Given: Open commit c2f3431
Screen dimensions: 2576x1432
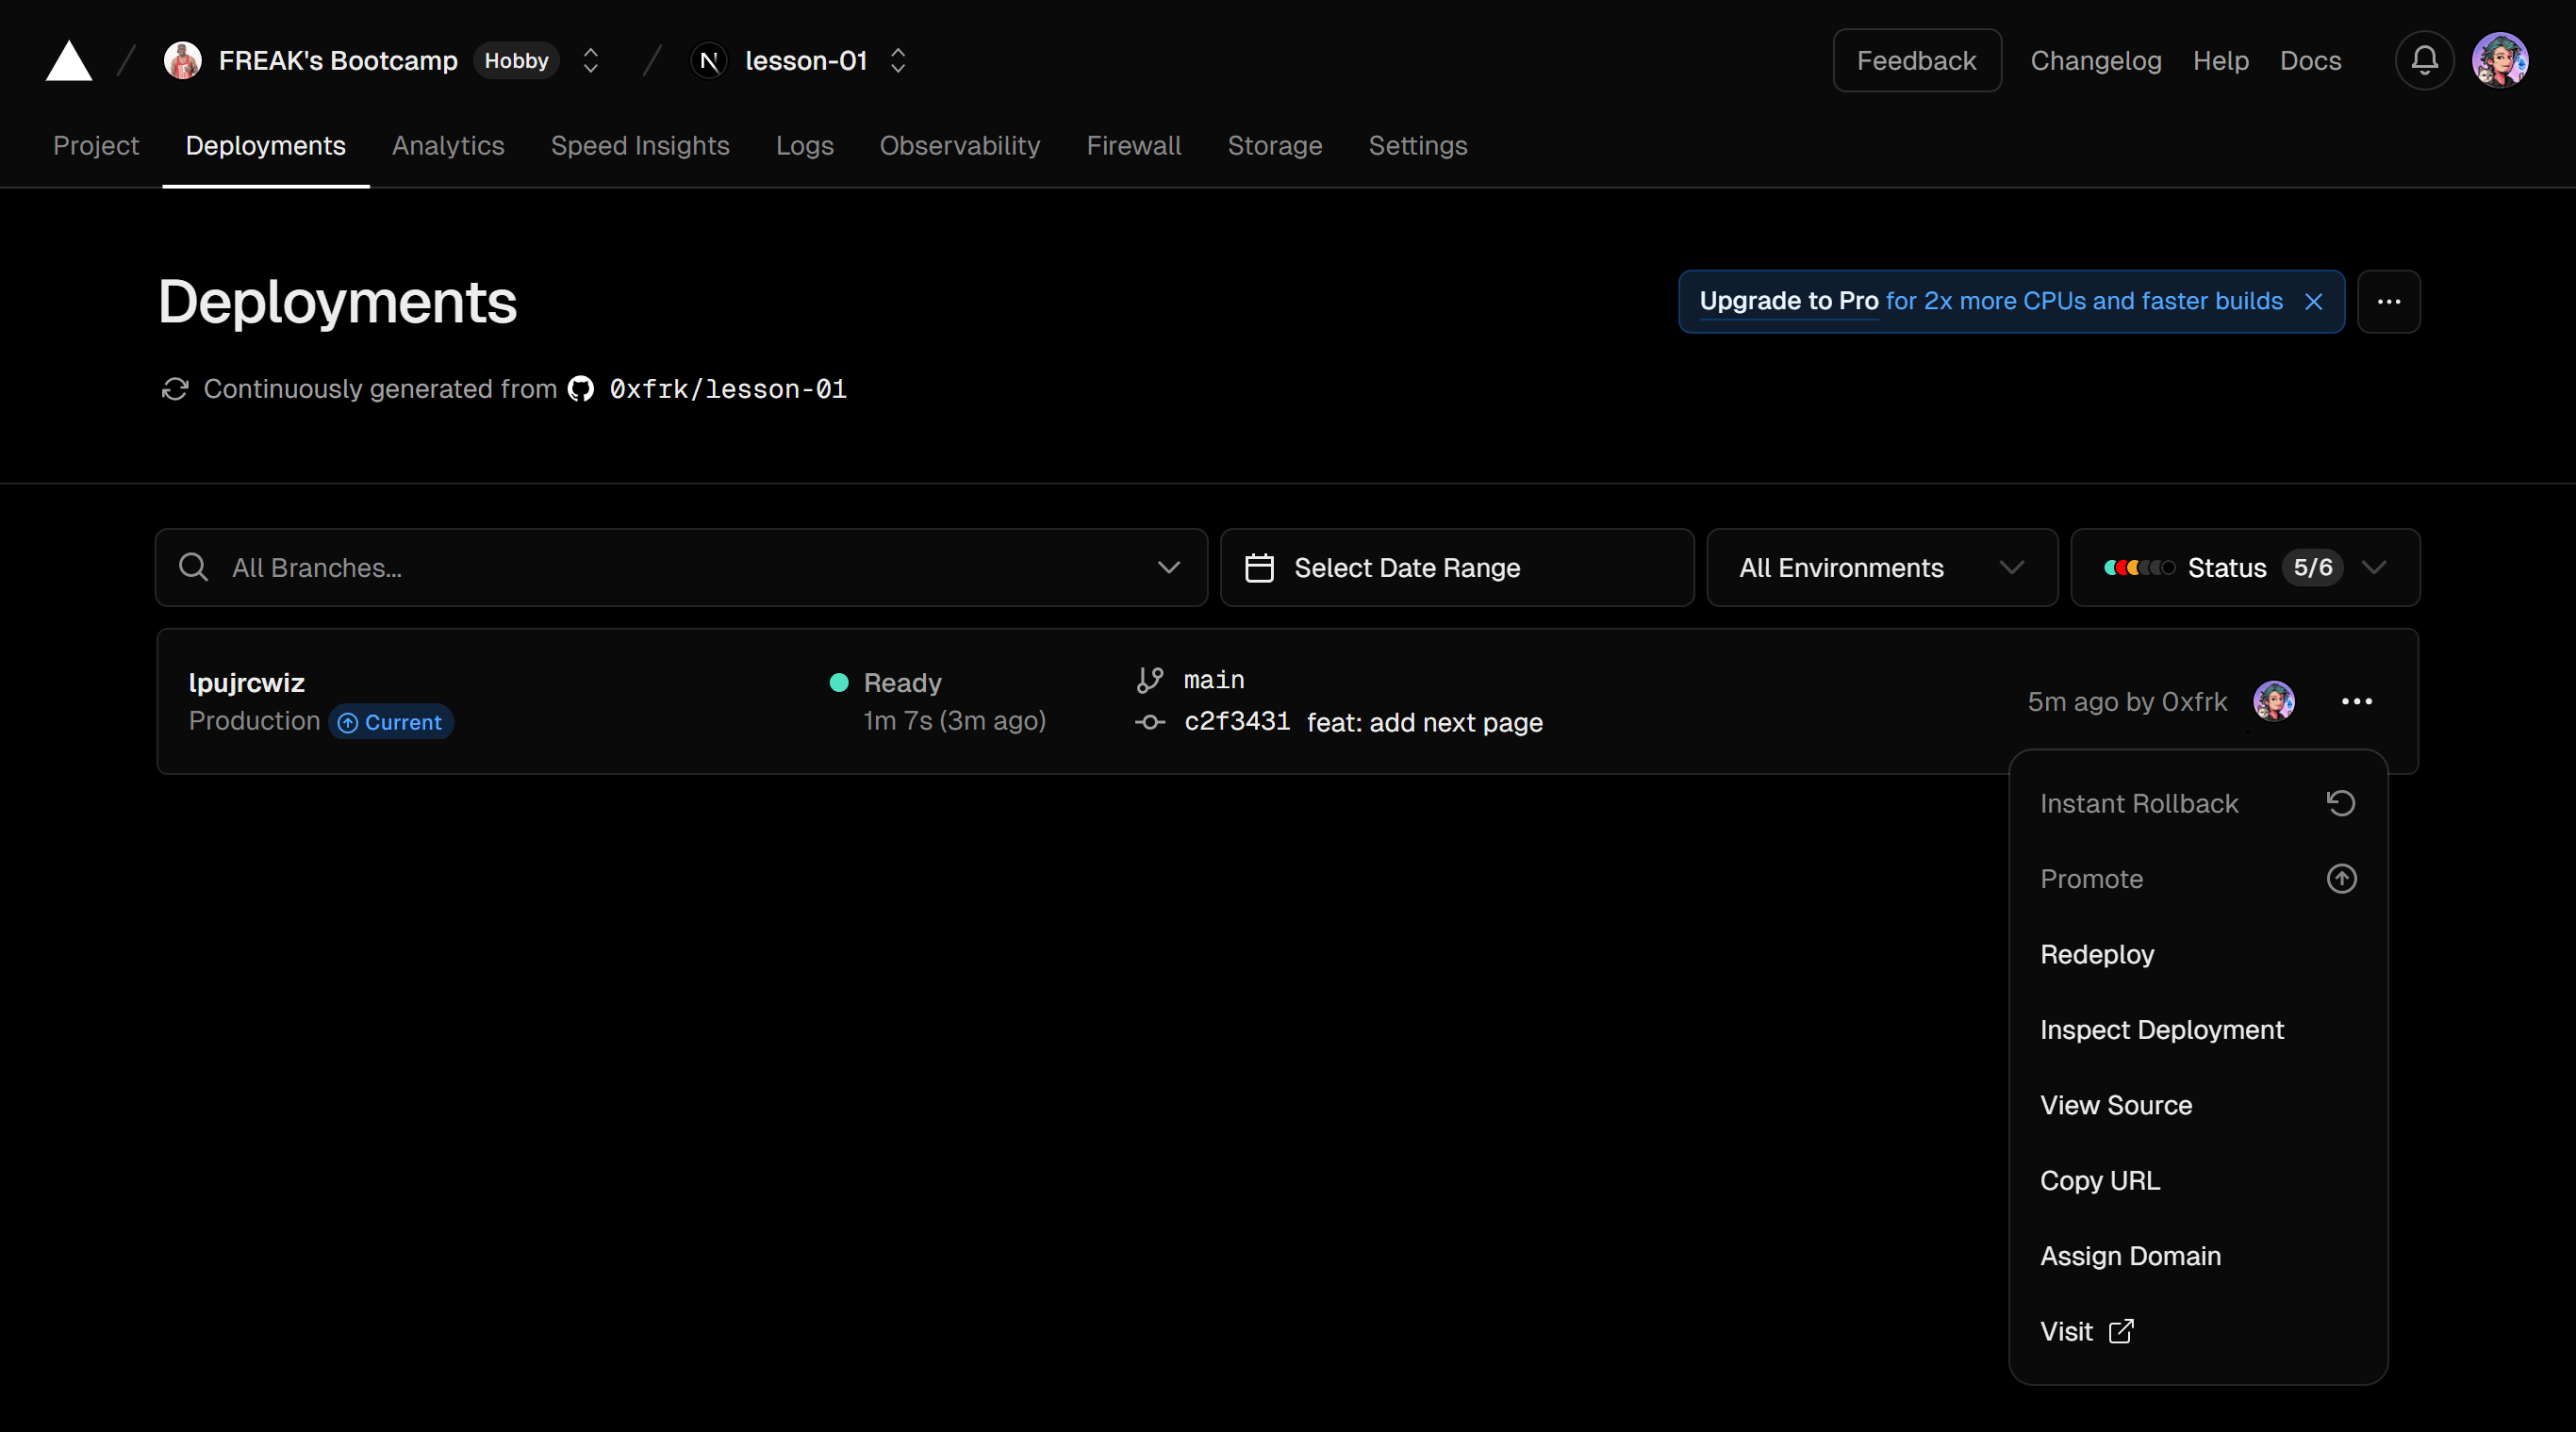Looking at the screenshot, I should click(1237, 722).
